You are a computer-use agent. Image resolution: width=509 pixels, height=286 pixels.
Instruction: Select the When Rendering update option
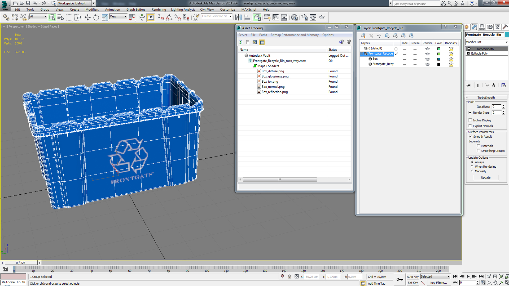coord(472,167)
